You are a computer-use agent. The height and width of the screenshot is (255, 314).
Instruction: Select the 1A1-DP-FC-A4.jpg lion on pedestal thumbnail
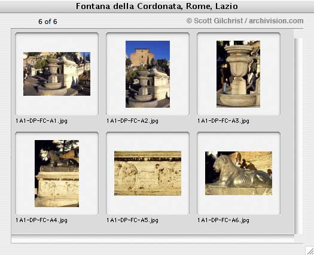pos(57,174)
